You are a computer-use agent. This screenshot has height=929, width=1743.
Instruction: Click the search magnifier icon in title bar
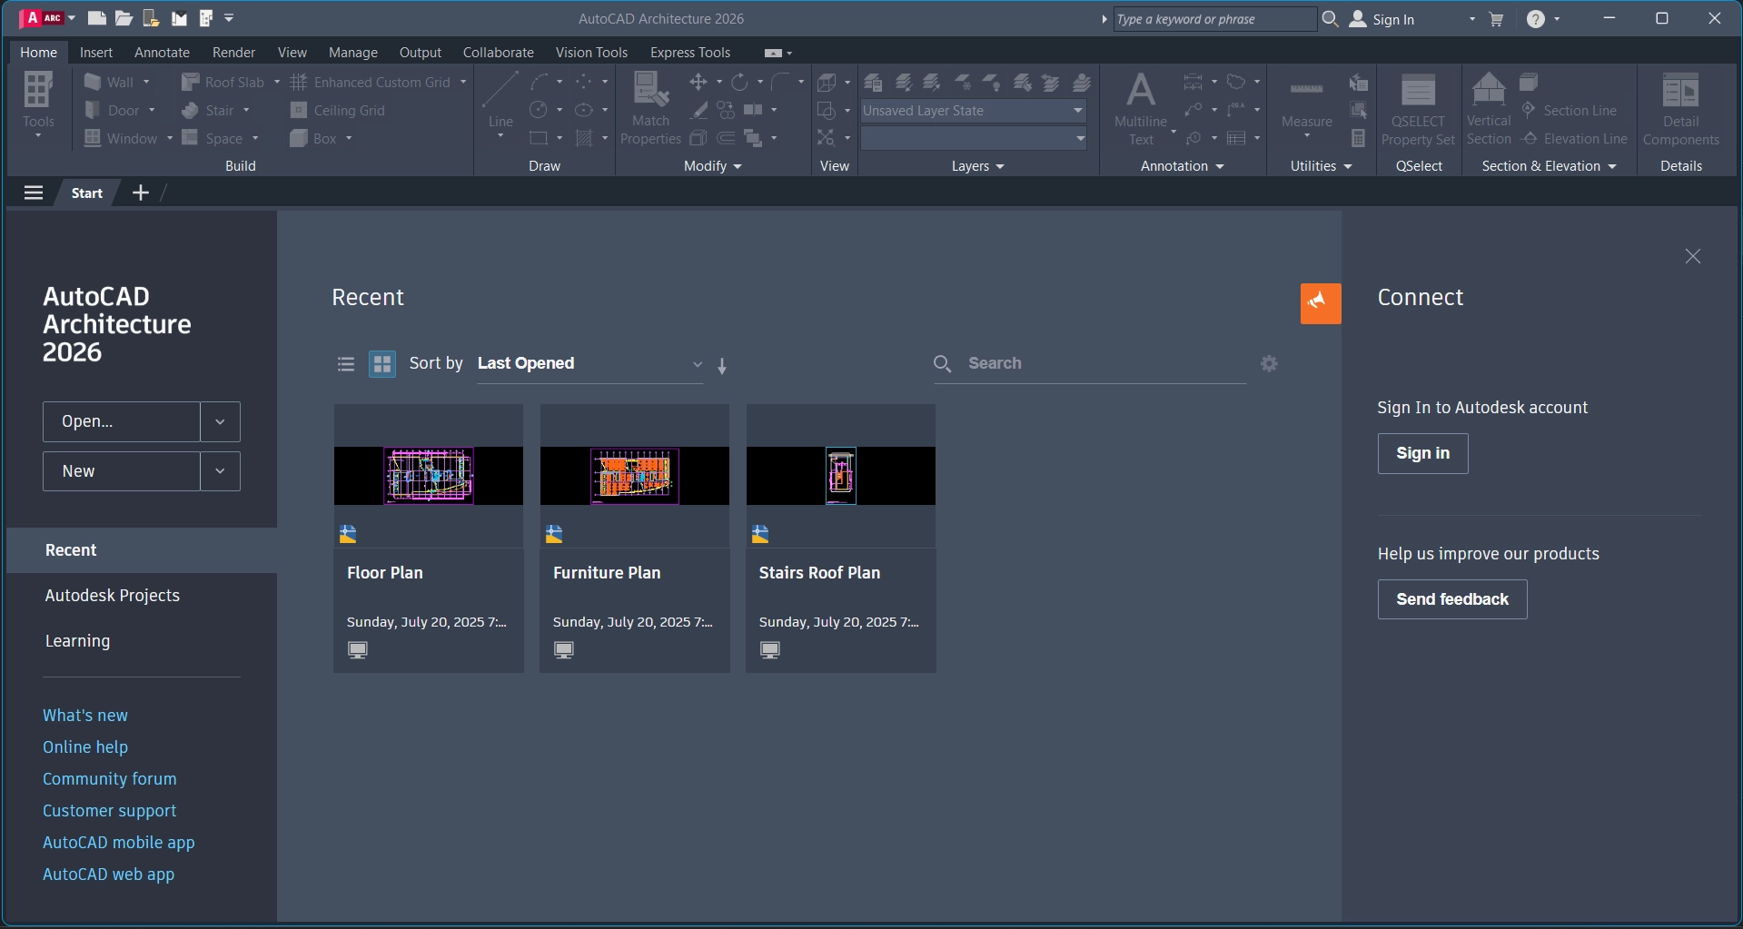coord(1330,18)
